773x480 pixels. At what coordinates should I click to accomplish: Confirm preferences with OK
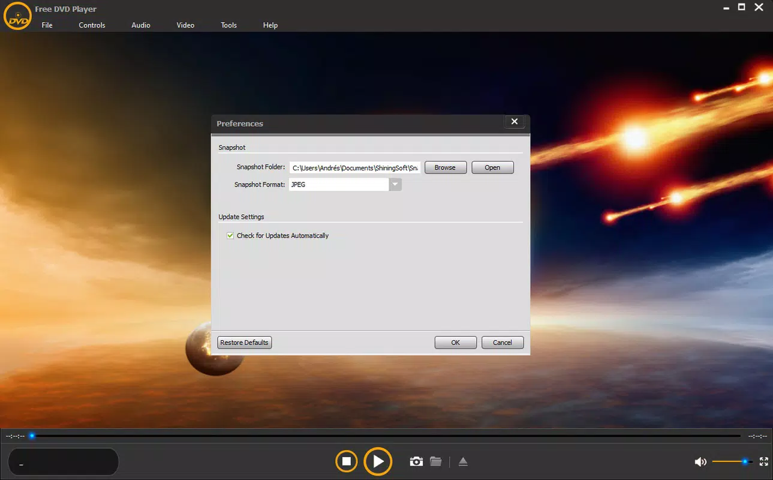(456, 343)
